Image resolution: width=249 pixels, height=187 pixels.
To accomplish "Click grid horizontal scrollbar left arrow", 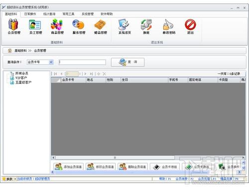I will (53, 158).
